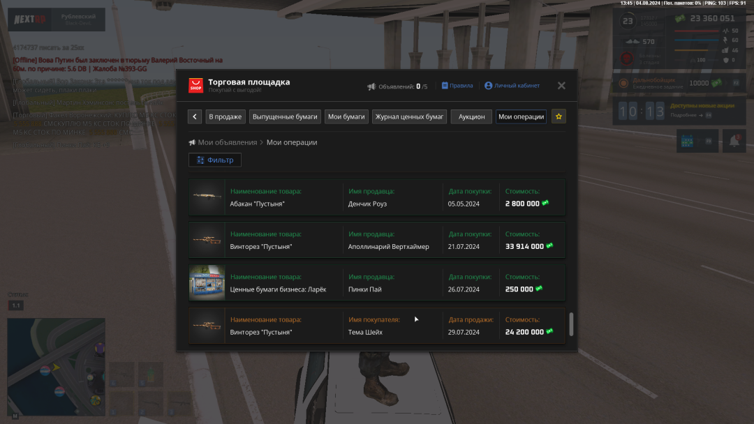Switch to the Аукцион tab
This screenshot has width=754, height=424.
pyautogui.click(x=471, y=116)
